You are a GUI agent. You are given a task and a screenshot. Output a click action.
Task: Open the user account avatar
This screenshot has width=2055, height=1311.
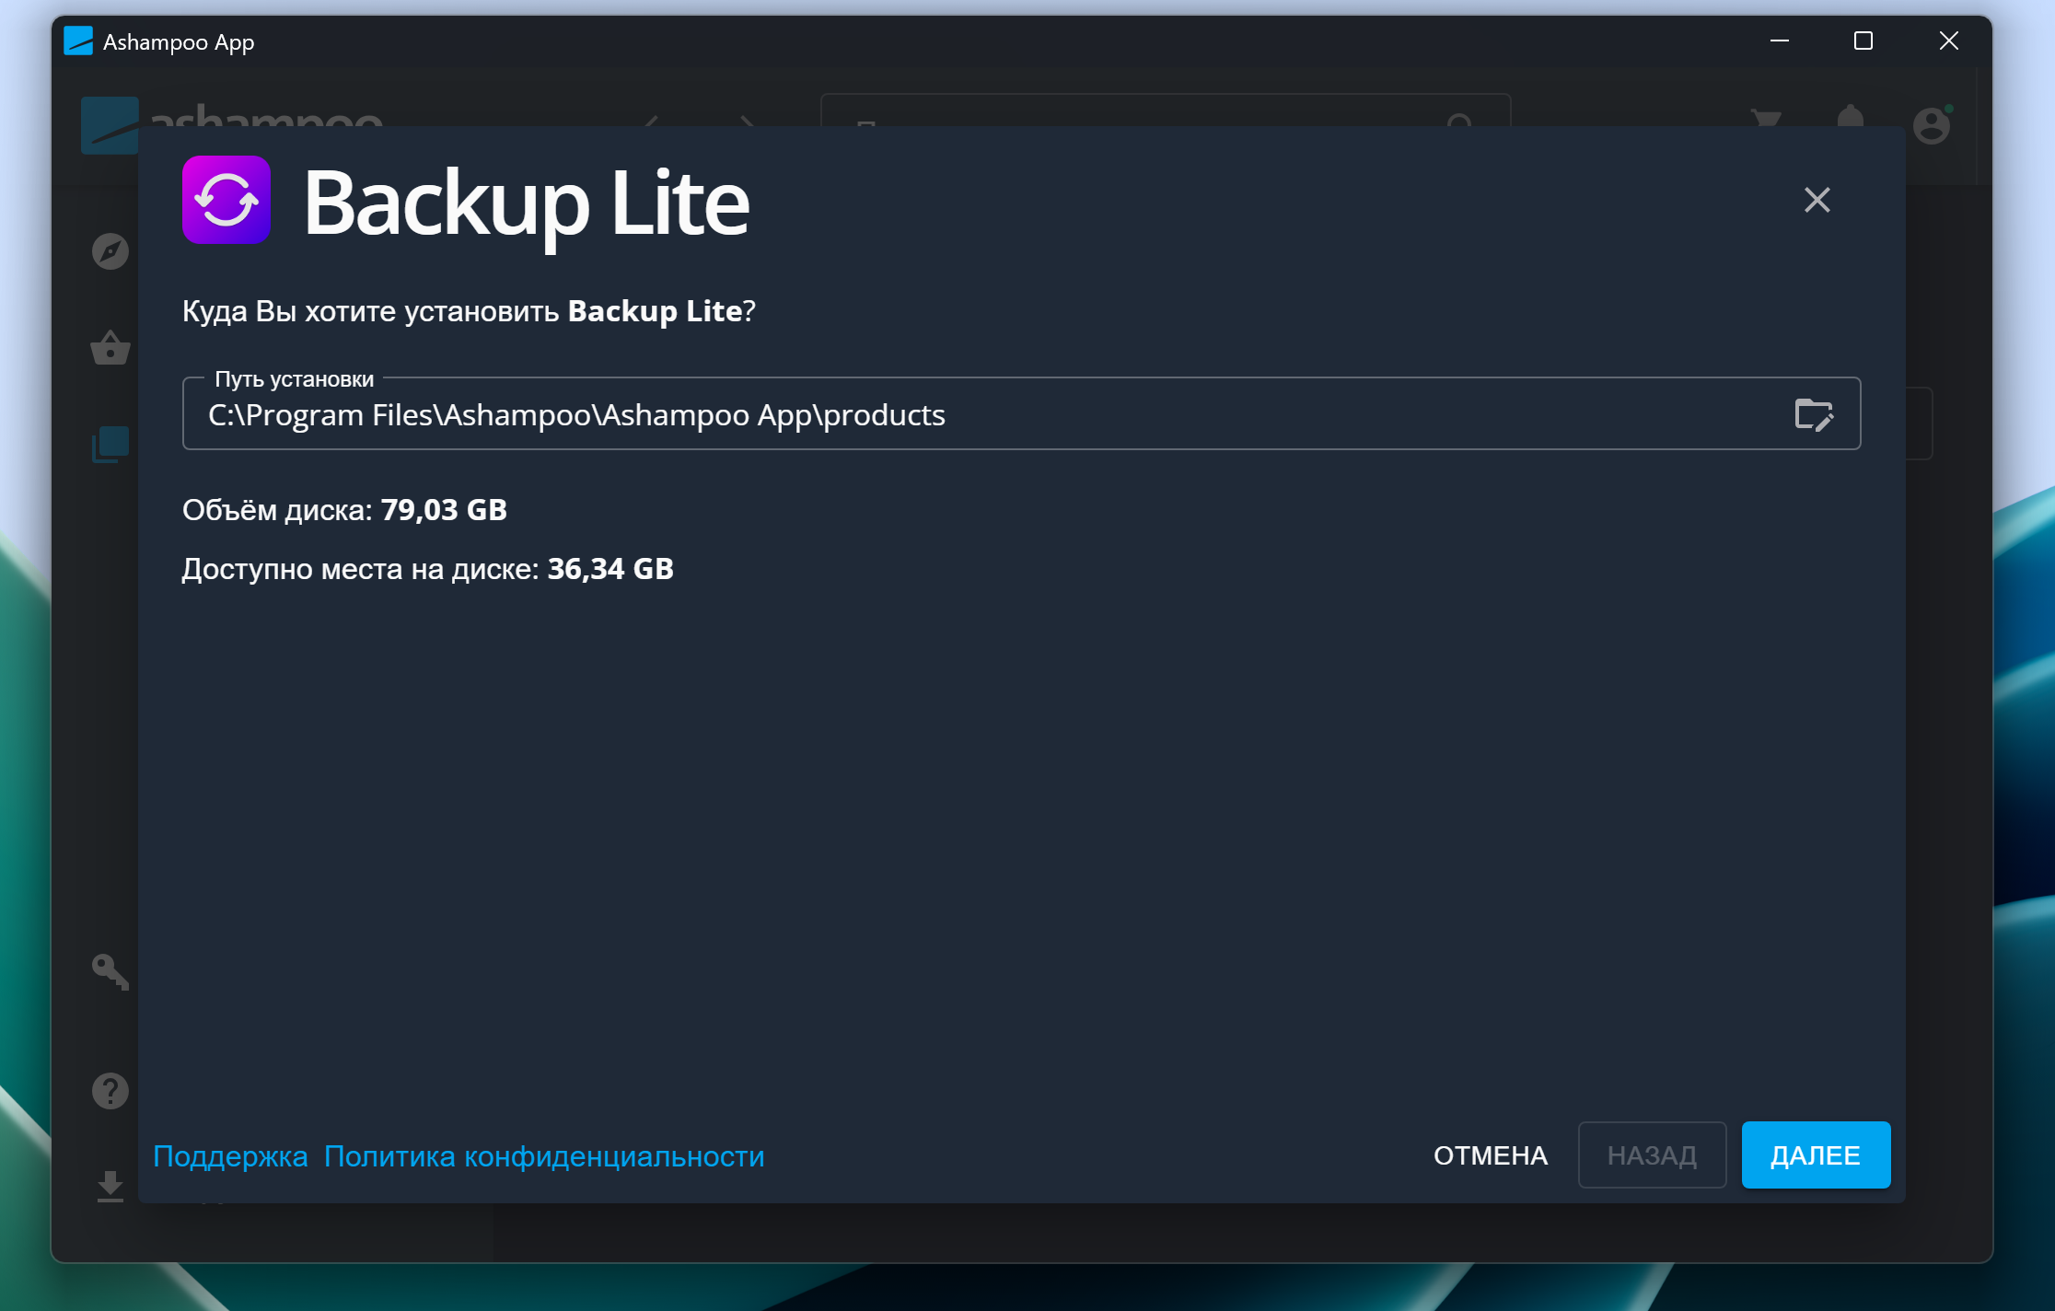pyautogui.click(x=1932, y=126)
